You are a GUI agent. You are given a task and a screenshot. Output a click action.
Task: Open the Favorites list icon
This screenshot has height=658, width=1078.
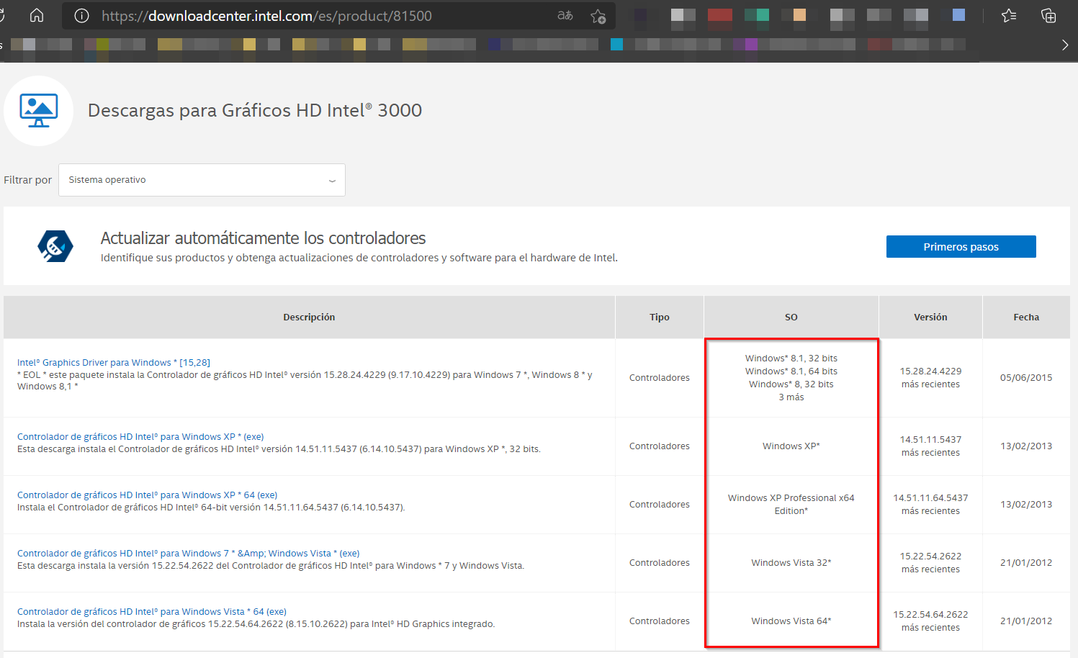click(x=1009, y=15)
